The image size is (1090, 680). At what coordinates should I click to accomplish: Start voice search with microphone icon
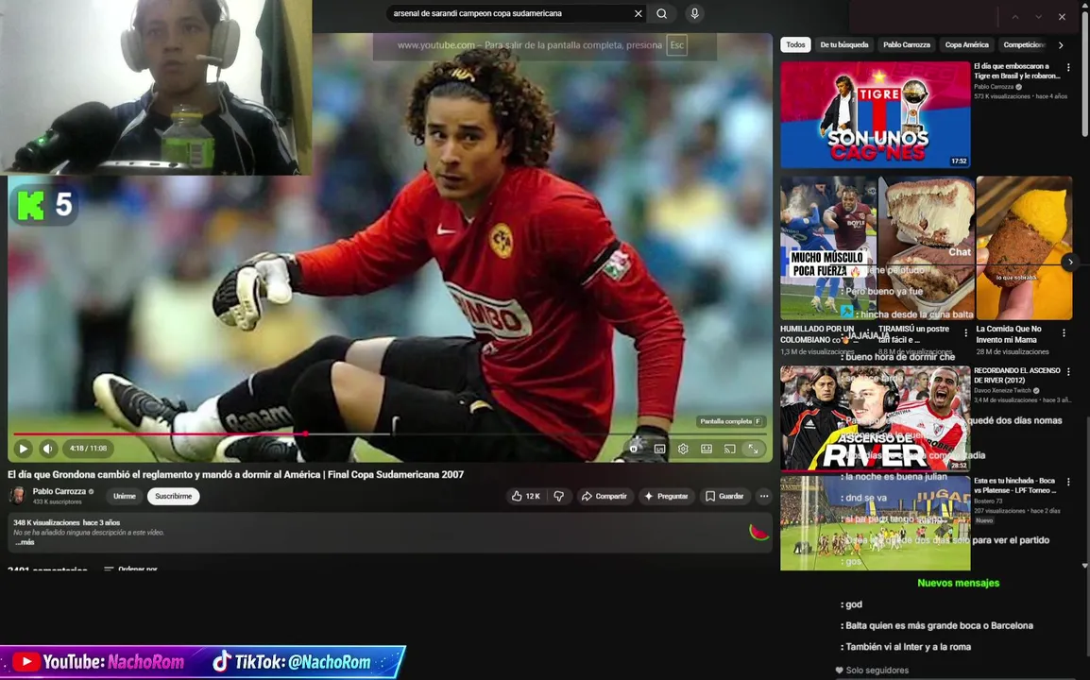(694, 13)
